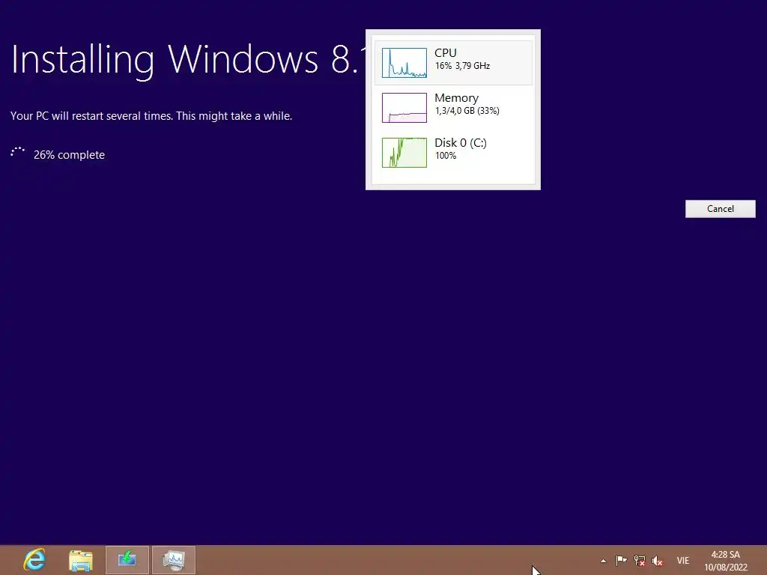Click the muted speaker volume icon

point(658,560)
